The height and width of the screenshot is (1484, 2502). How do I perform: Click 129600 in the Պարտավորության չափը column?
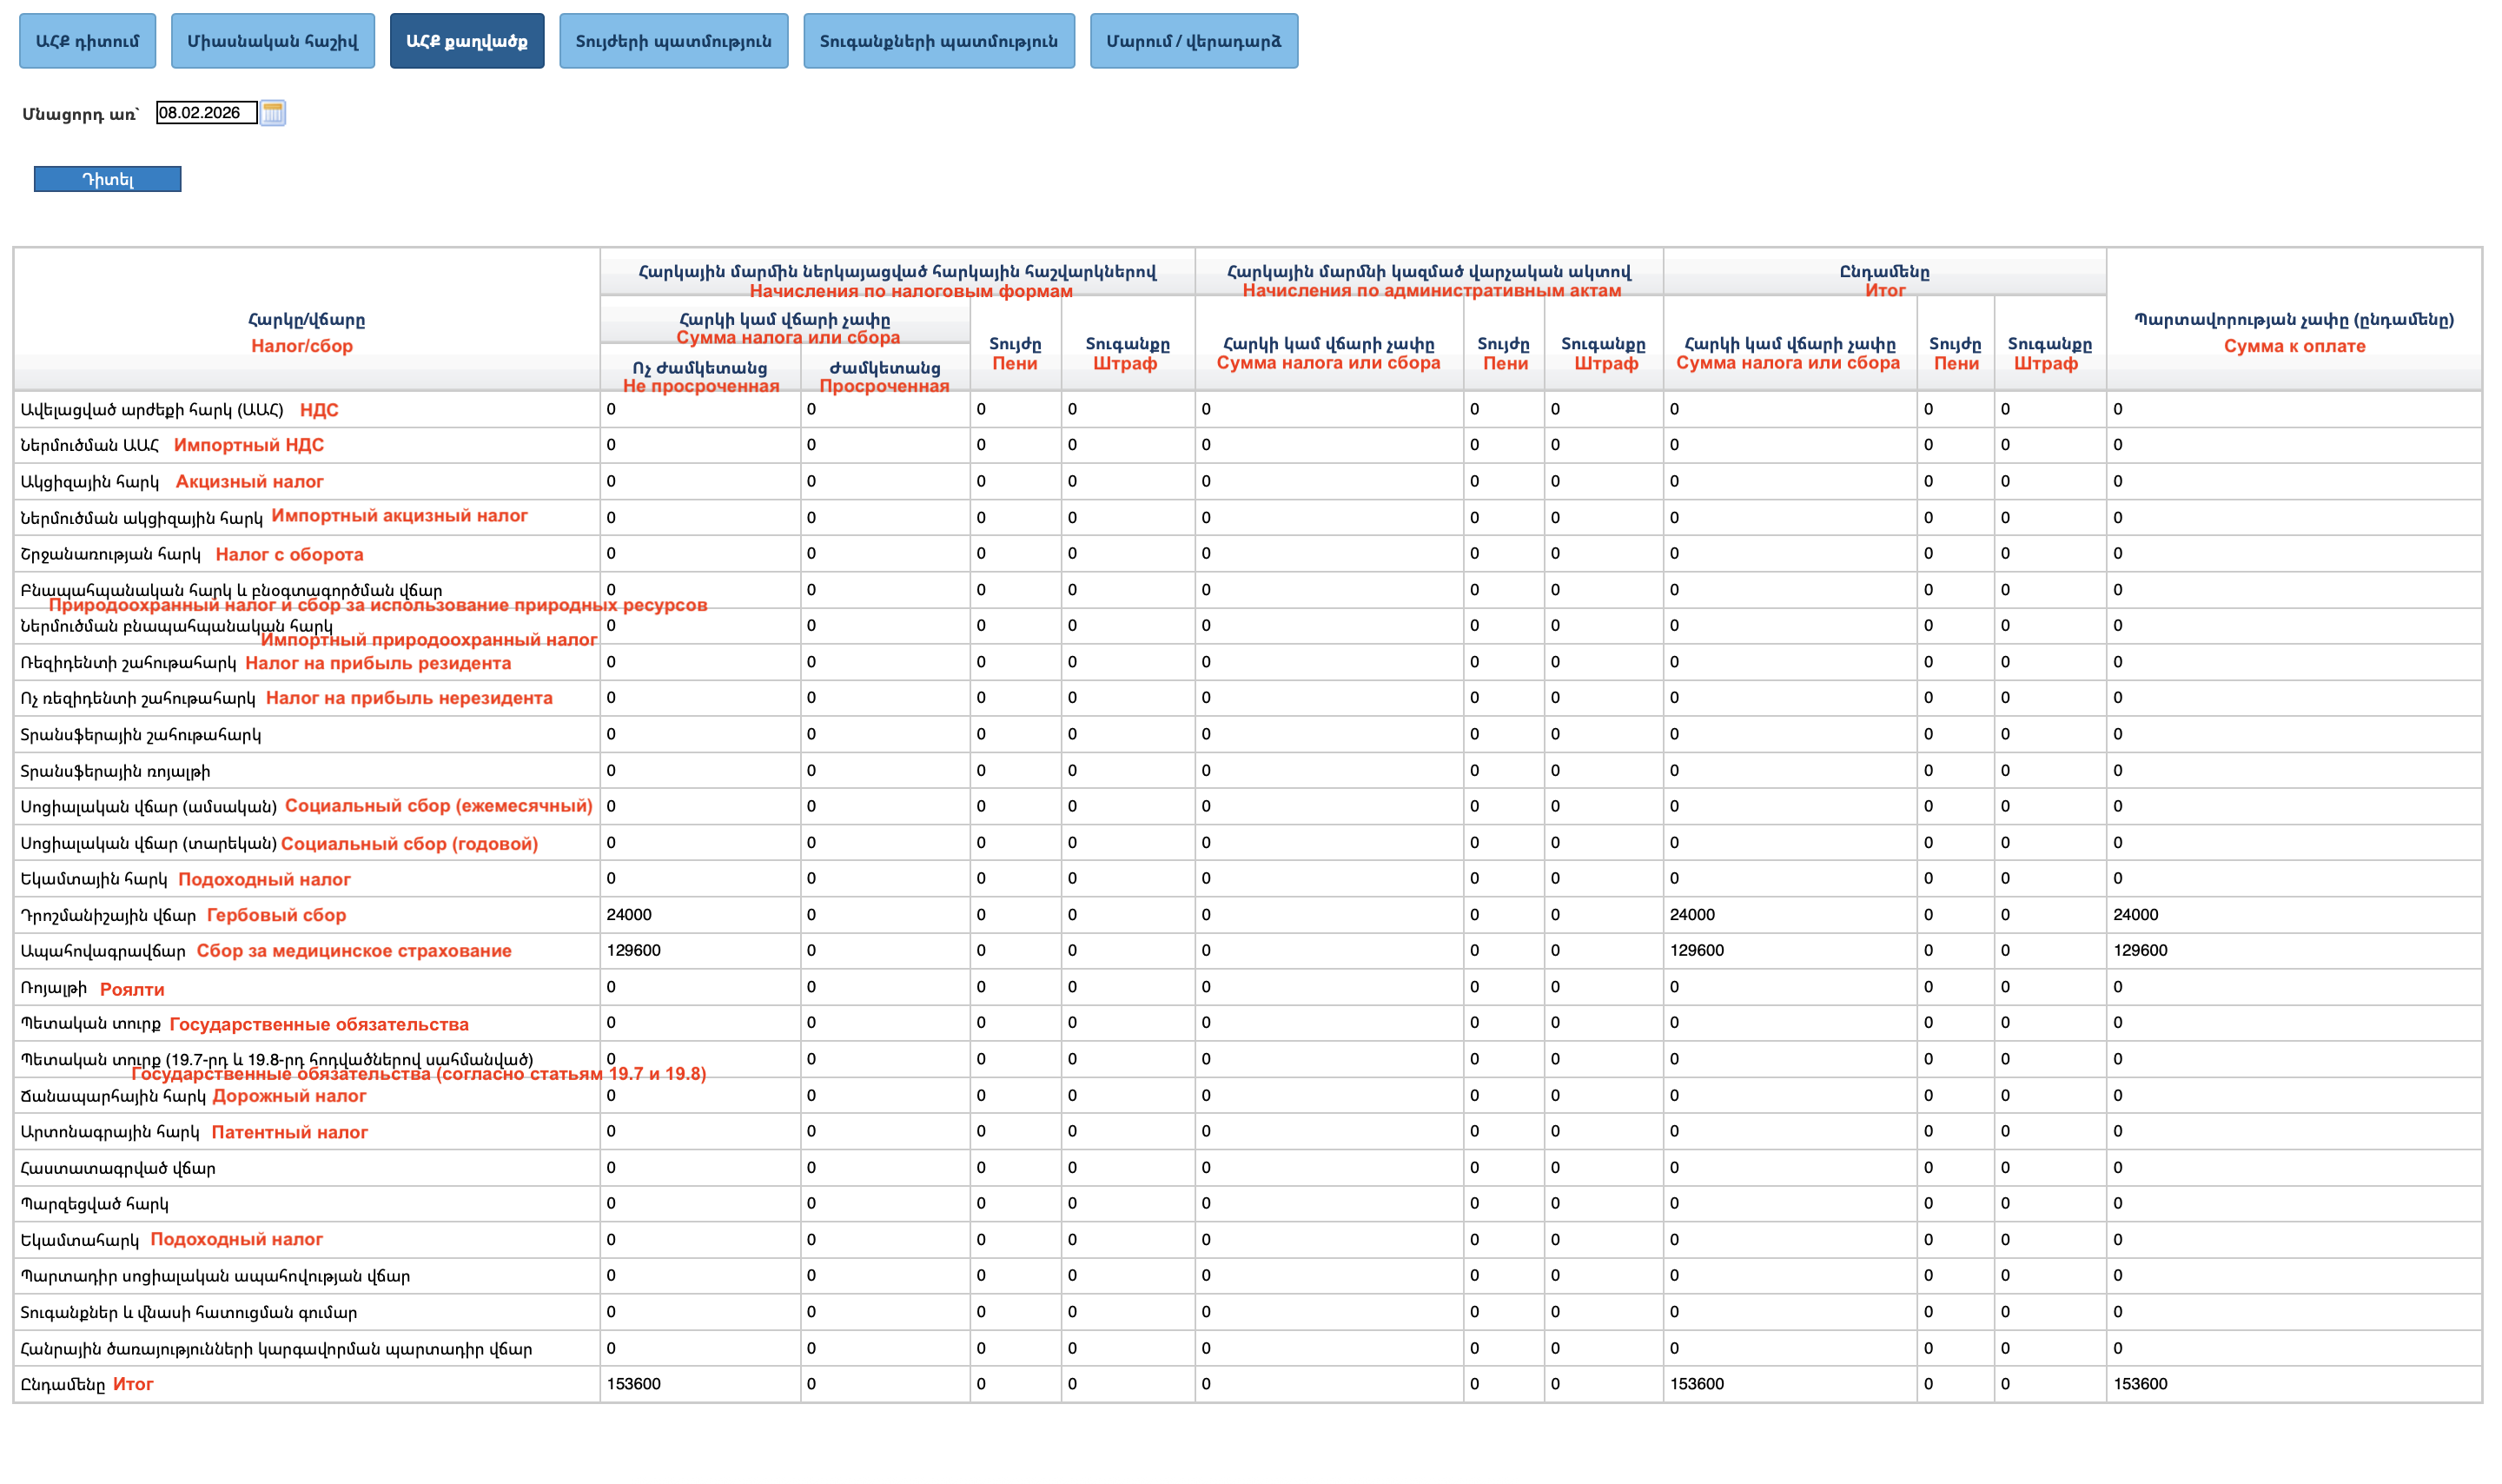pyautogui.click(x=2141, y=951)
